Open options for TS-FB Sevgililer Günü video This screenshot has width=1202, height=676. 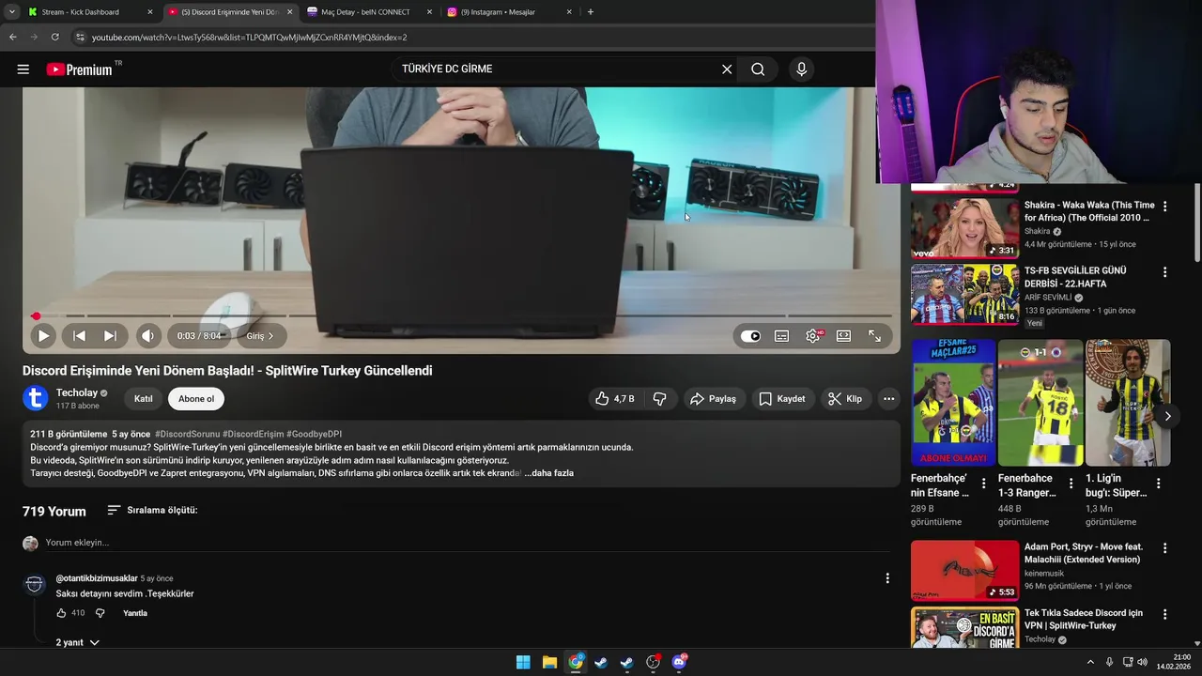1165,272
